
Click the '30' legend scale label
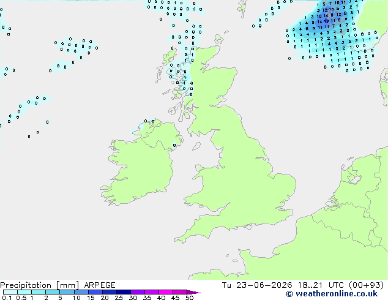coord(133,298)
